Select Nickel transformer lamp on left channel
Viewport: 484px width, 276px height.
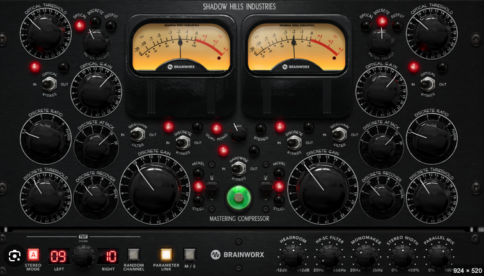pyautogui.click(x=198, y=173)
